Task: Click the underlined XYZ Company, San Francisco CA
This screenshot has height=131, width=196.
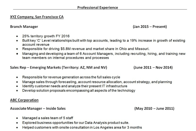Action: pos(37,17)
